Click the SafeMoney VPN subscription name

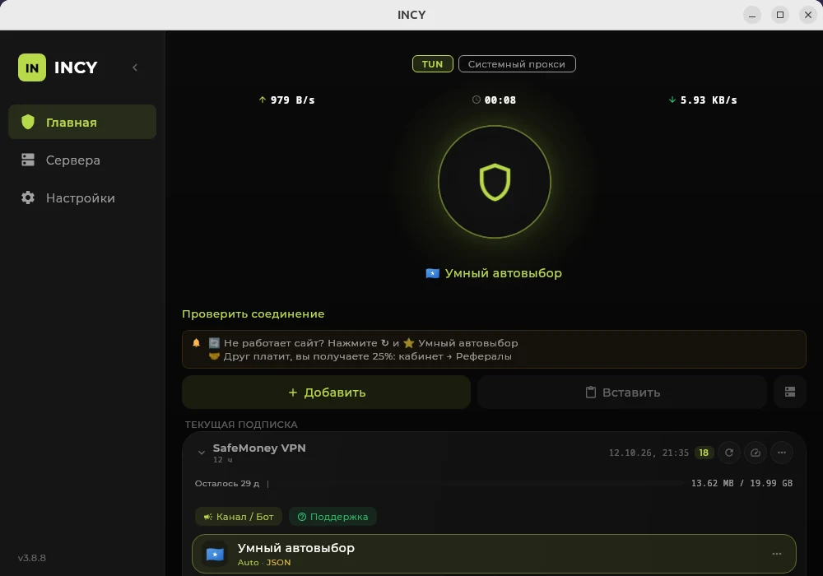click(x=259, y=448)
